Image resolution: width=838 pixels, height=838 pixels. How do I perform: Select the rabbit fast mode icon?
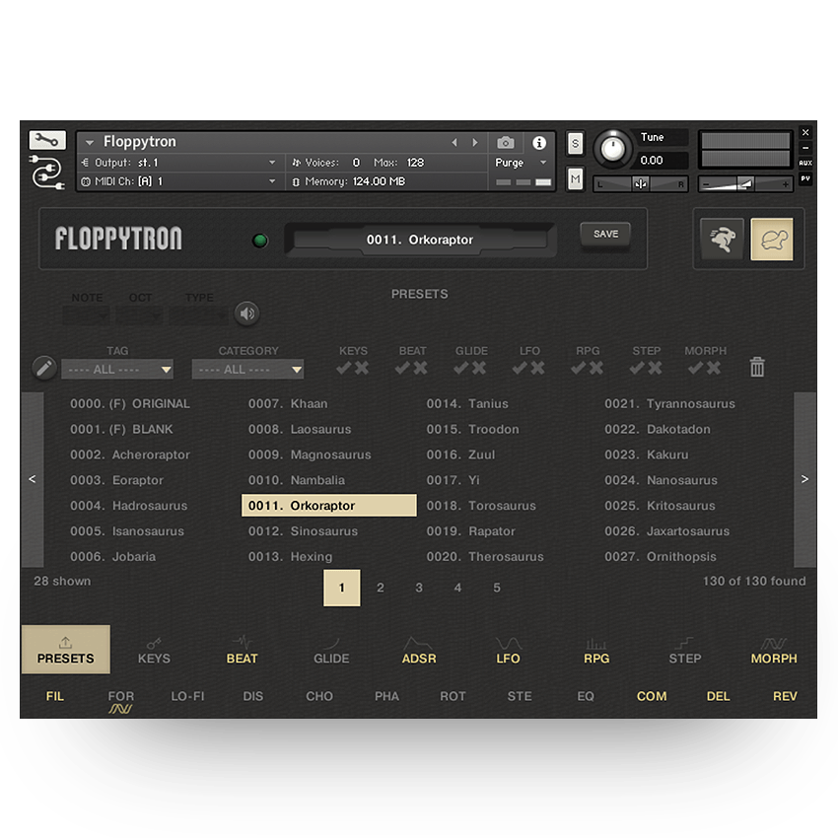pyautogui.click(x=722, y=239)
